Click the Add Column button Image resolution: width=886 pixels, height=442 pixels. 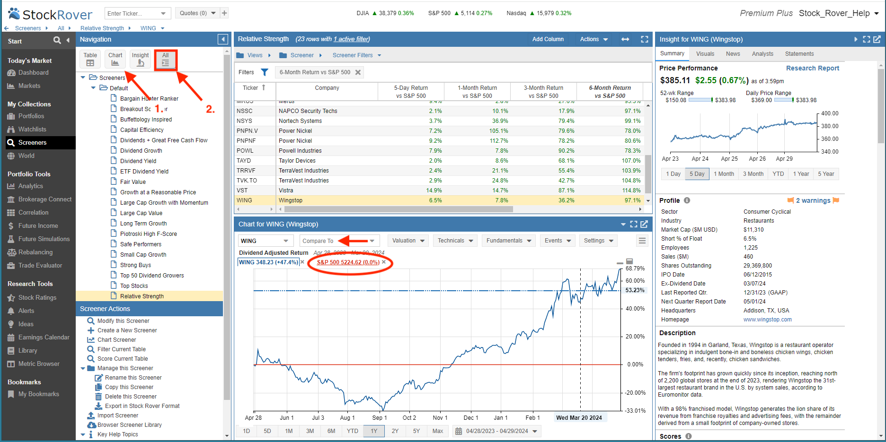click(548, 39)
